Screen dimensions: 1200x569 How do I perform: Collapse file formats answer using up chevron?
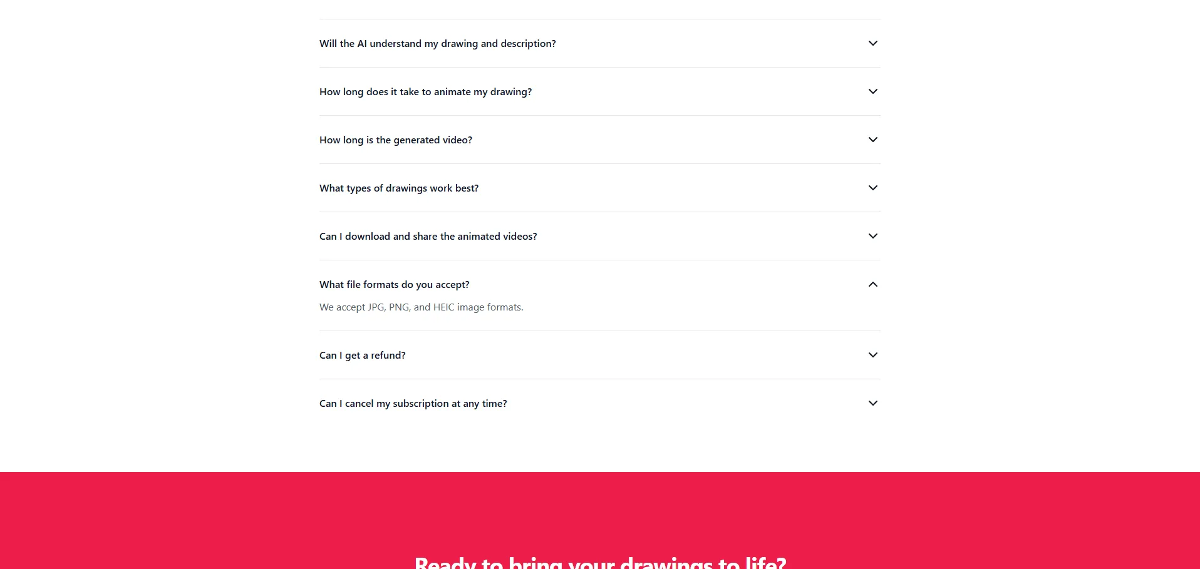coord(872,284)
